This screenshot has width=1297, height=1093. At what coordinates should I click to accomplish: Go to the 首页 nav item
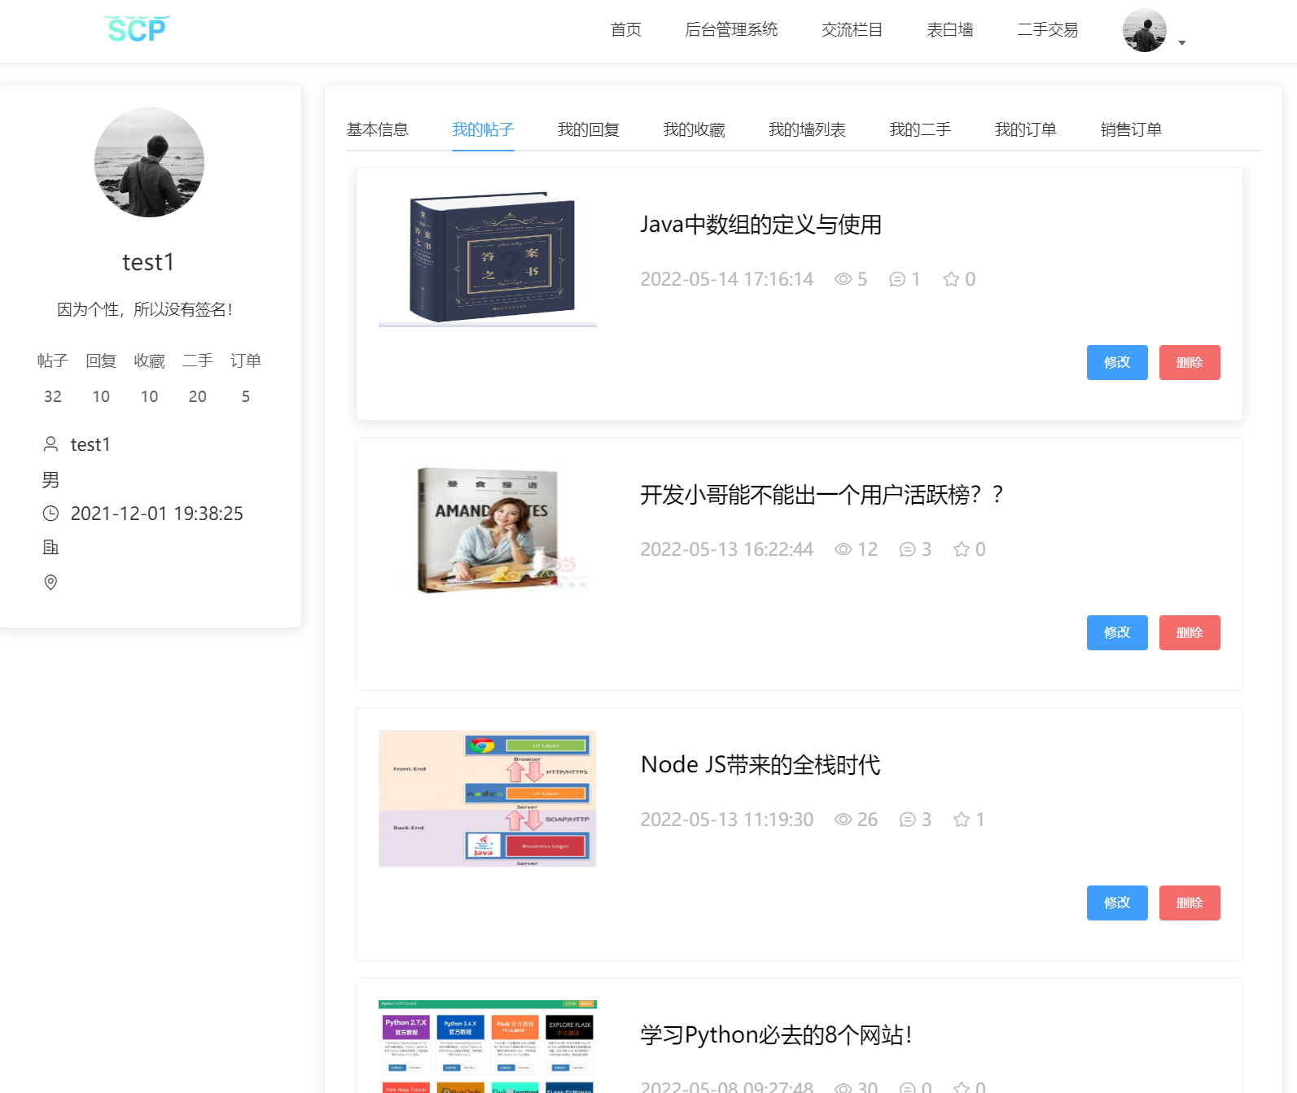point(626,30)
